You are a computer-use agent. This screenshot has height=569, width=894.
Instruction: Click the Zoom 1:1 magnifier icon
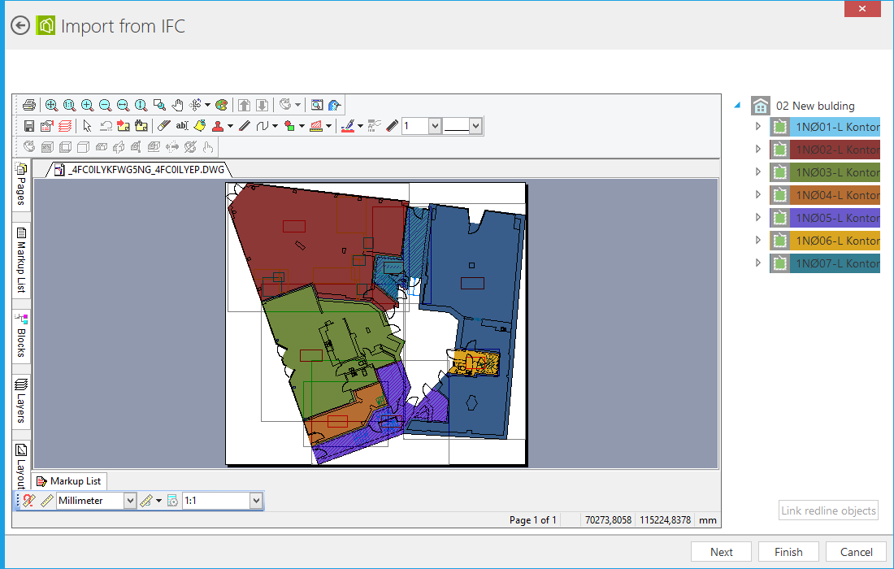pyautogui.click(x=70, y=105)
